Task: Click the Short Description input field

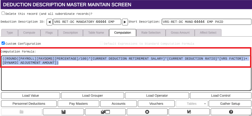Action: click(x=206, y=22)
